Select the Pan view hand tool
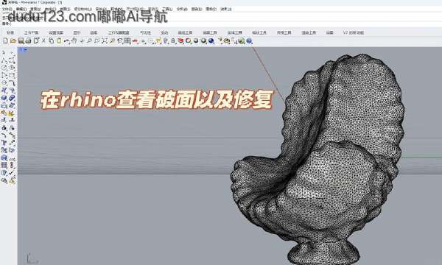The width and height of the screenshot is (442, 265). click(74, 41)
